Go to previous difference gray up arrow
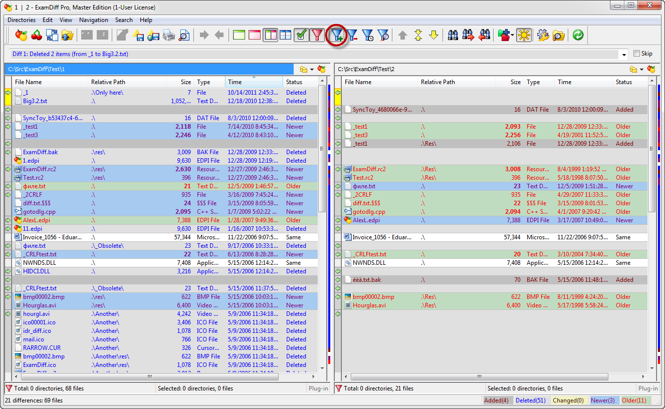The height and width of the screenshot is (409, 665). [402, 35]
